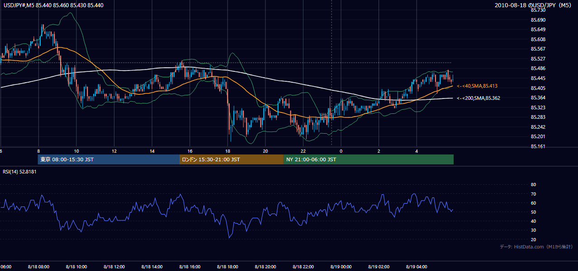Select the NY 21:00-06:00 JST session bar

point(369,159)
